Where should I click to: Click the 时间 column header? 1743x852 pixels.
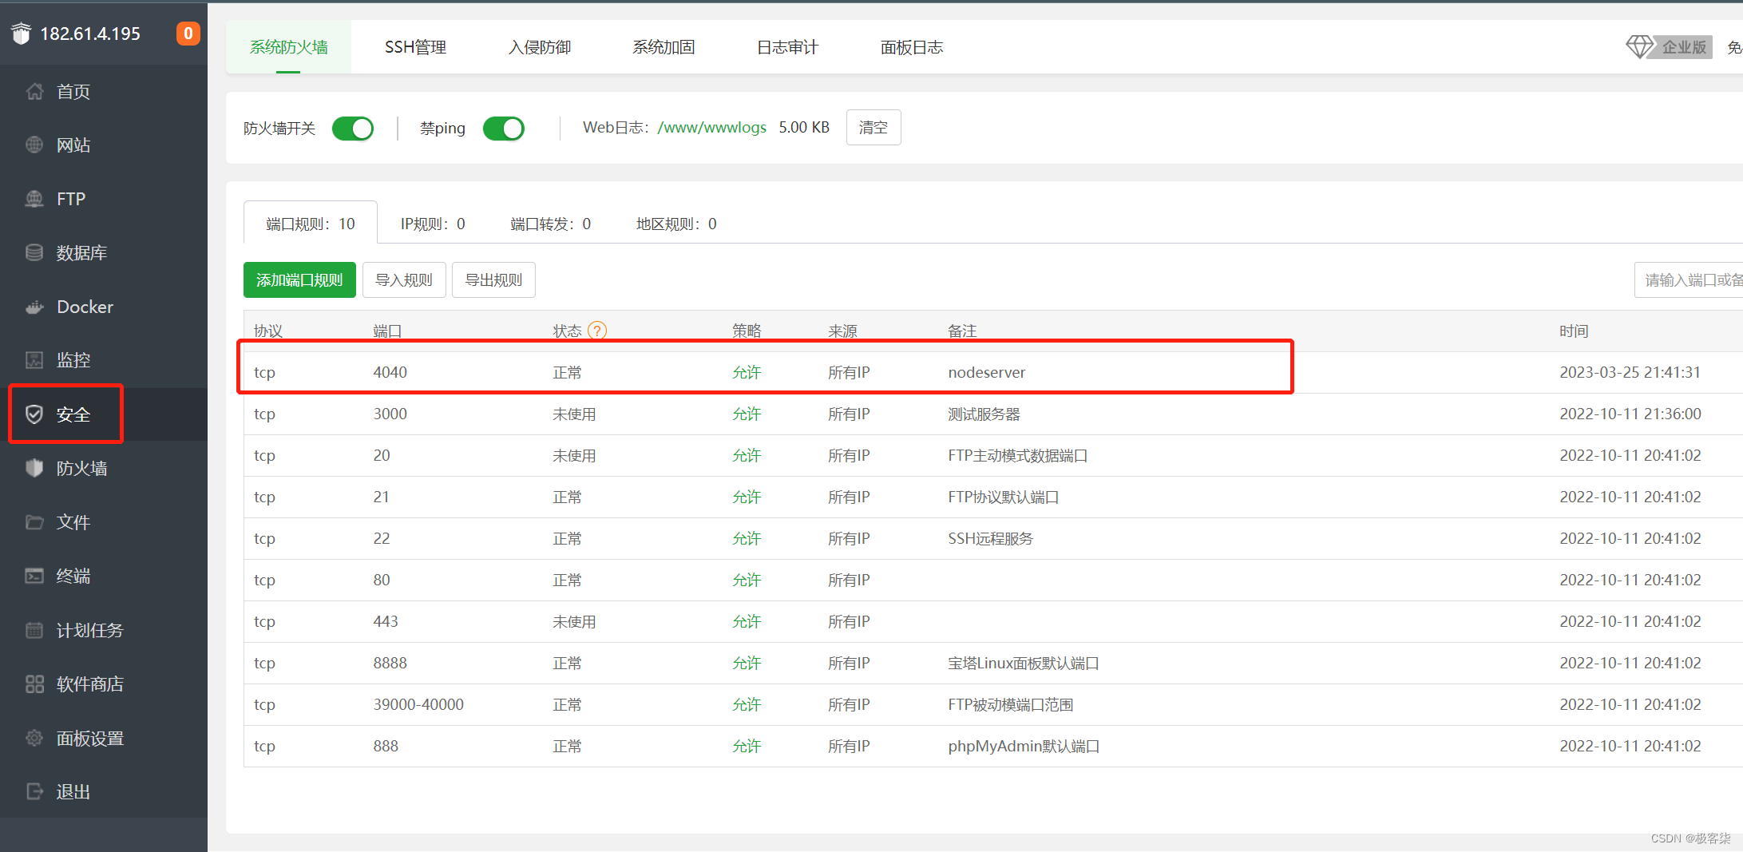tap(1574, 331)
